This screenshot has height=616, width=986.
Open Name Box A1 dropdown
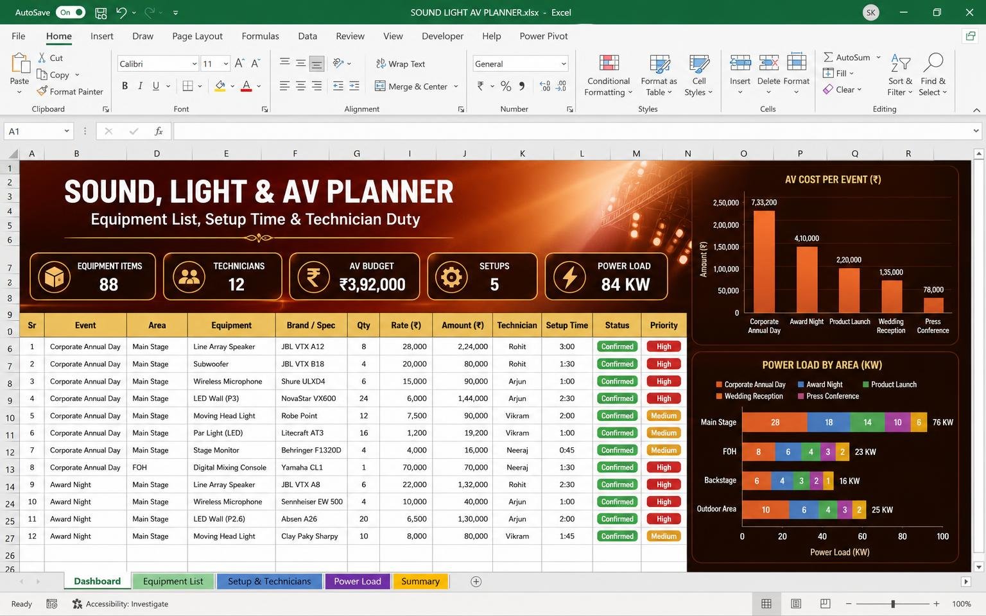coord(67,132)
